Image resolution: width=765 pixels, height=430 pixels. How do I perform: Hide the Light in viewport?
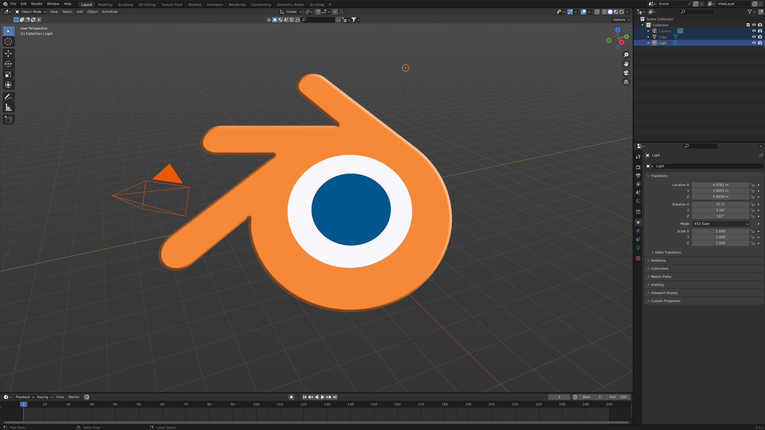pyautogui.click(x=753, y=43)
